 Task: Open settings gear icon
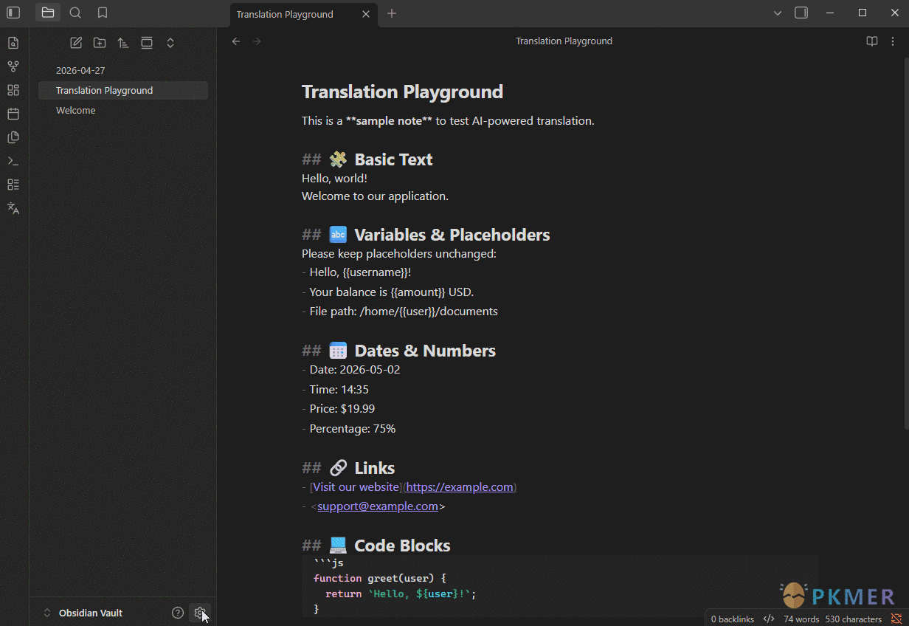(199, 613)
